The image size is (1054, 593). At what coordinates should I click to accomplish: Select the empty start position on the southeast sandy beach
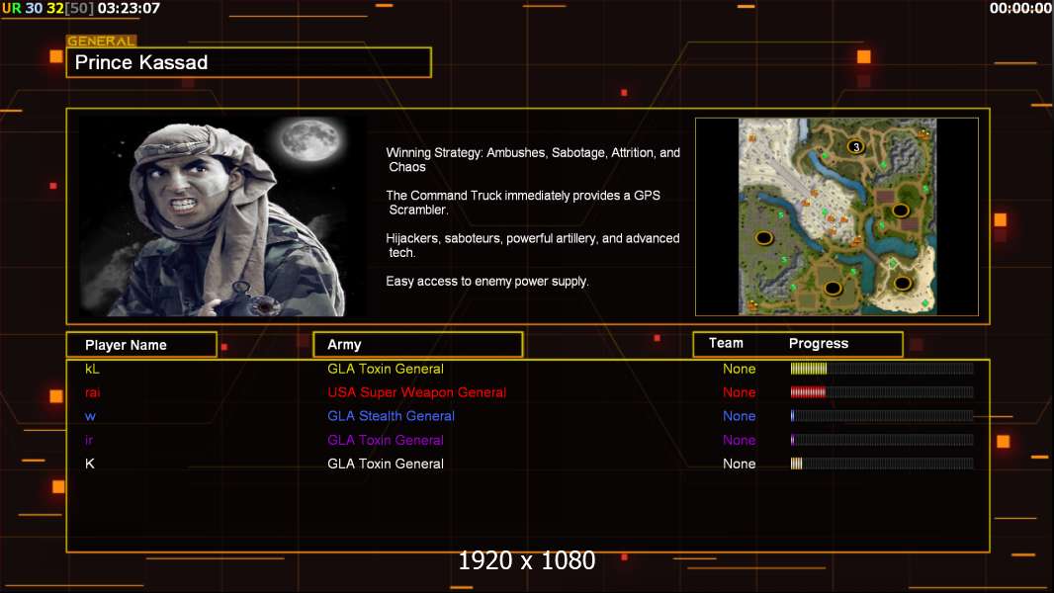[903, 284]
